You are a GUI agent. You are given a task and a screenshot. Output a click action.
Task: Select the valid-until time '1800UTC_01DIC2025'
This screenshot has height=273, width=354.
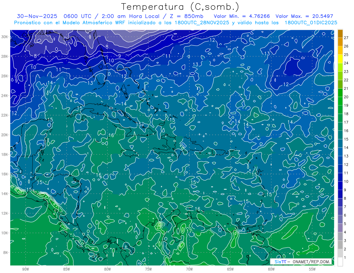click(x=311, y=23)
